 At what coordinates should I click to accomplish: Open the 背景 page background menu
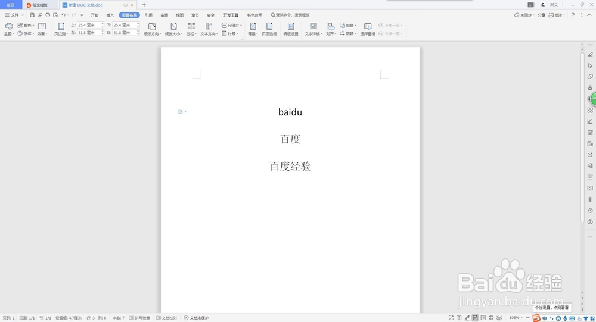click(x=253, y=29)
